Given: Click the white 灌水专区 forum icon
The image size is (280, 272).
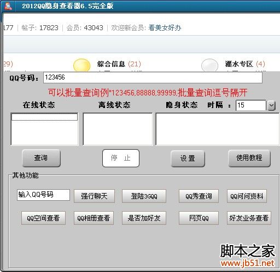Looking at the screenshot, I should click(209, 65).
